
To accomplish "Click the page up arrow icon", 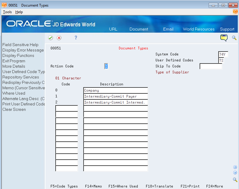I will coord(235,167).
